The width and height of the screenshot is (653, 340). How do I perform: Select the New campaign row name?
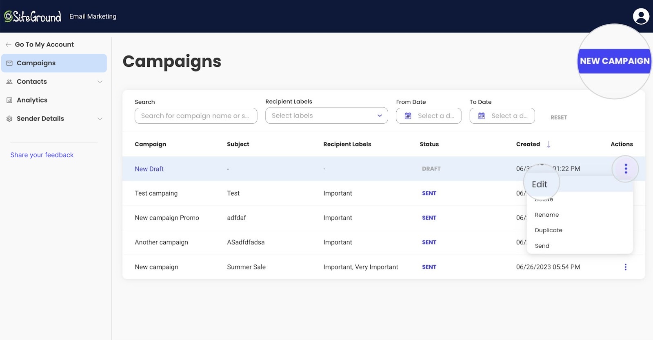pyautogui.click(x=156, y=267)
